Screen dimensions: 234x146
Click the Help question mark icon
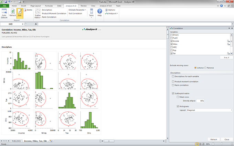(x=99, y=11)
